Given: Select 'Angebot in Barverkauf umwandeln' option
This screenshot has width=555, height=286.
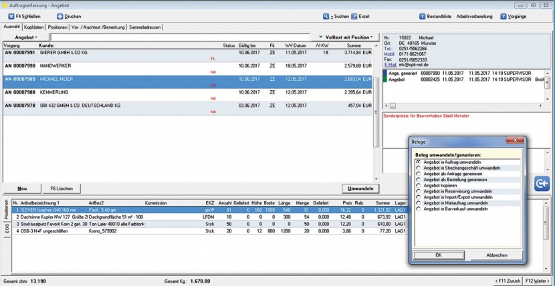Looking at the screenshot, I should 419,210.
